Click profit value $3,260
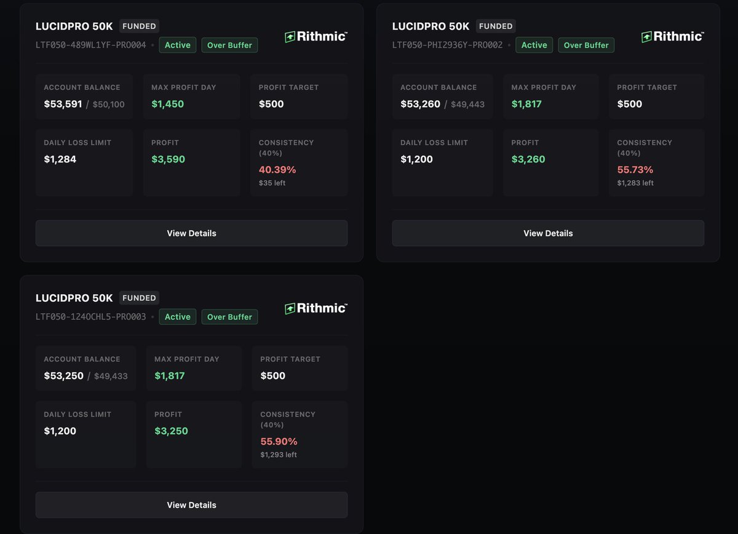This screenshot has height=534, width=738. 528,159
